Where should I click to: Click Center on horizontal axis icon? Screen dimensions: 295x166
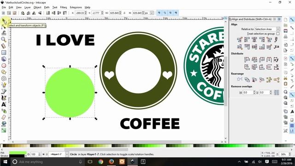[254, 47]
